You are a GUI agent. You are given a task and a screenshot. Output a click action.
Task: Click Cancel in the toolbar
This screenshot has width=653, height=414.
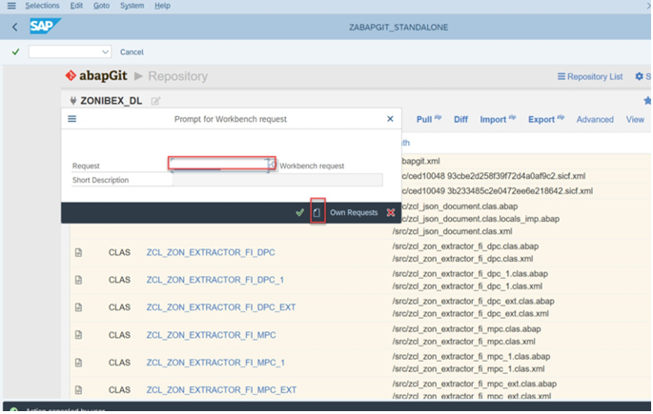132,52
